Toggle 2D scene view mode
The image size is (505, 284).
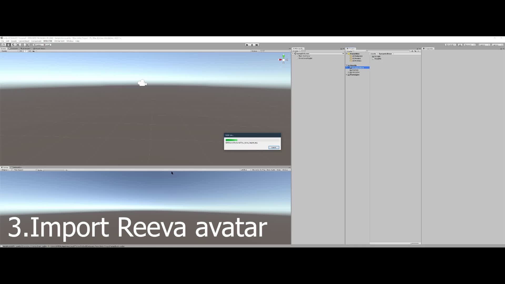click(x=21, y=51)
